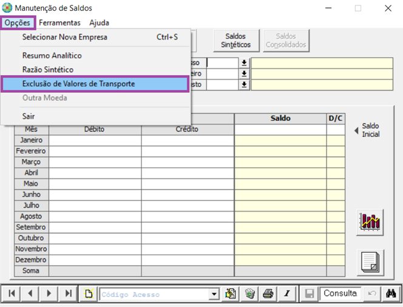Create a new blank record

[89, 294]
